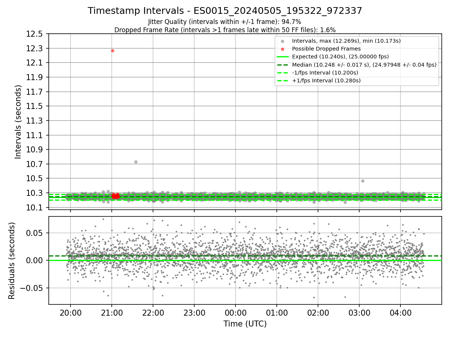Click the '22:00' x-axis tick label
The height and width of the screenshot is (337, 450).
point(153,313)
